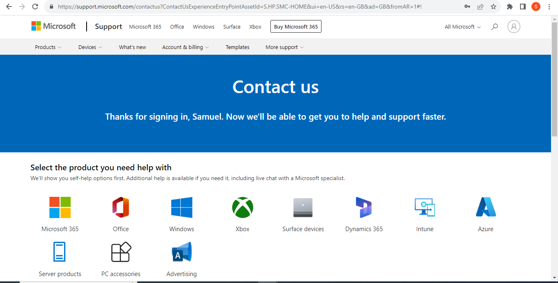
Task: Click the PC accessories label
Action: [121, 274]
